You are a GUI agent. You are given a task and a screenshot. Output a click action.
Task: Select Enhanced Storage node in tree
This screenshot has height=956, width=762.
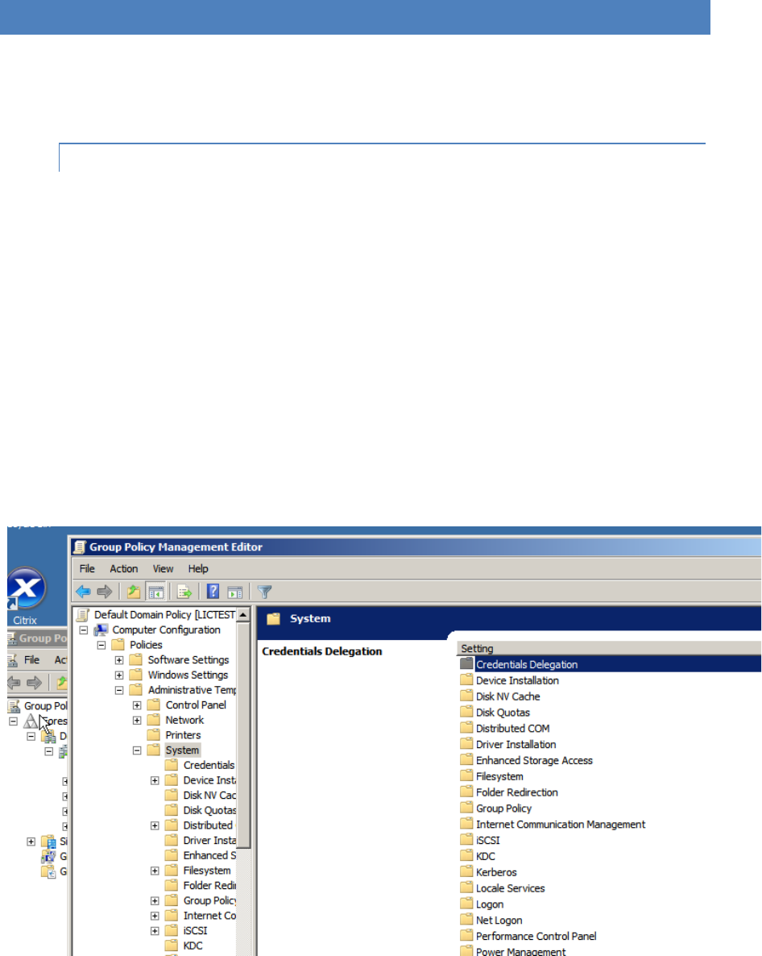(209, 855)
